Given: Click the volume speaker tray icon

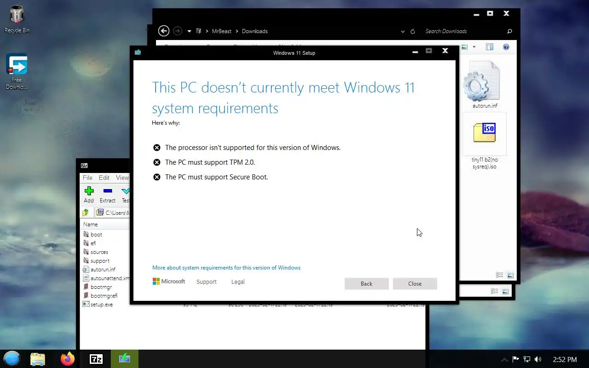Looking at the screenshot, I should point(538,359).
